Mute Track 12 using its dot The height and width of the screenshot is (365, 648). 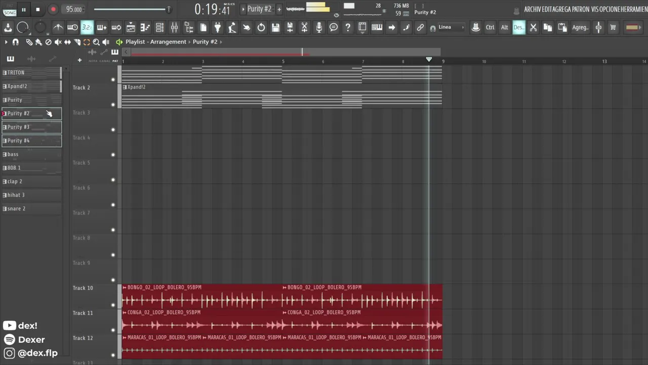113,355
